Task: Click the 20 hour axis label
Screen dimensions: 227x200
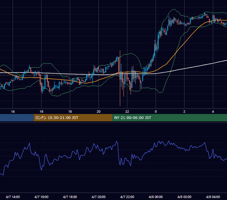Action: (98, 112)
